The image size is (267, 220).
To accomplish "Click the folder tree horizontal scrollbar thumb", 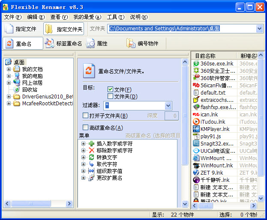I will pos(31,203).
